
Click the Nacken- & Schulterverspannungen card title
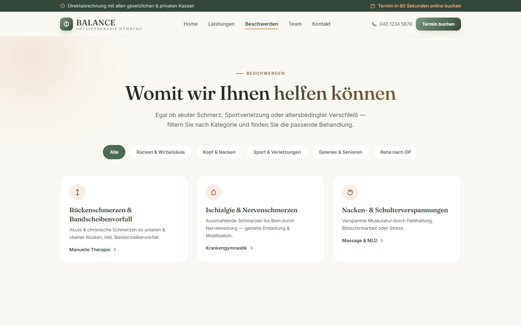[x=395, y=210]
